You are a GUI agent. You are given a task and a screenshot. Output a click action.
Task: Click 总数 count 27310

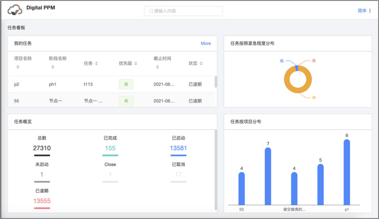[42, 148]
